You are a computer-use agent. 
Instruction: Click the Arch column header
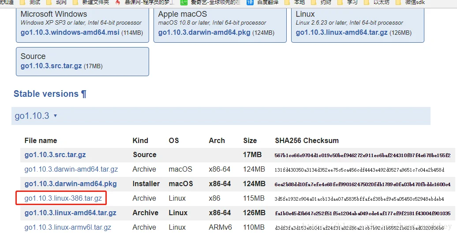pyautogui.click(x=217, y=140)
